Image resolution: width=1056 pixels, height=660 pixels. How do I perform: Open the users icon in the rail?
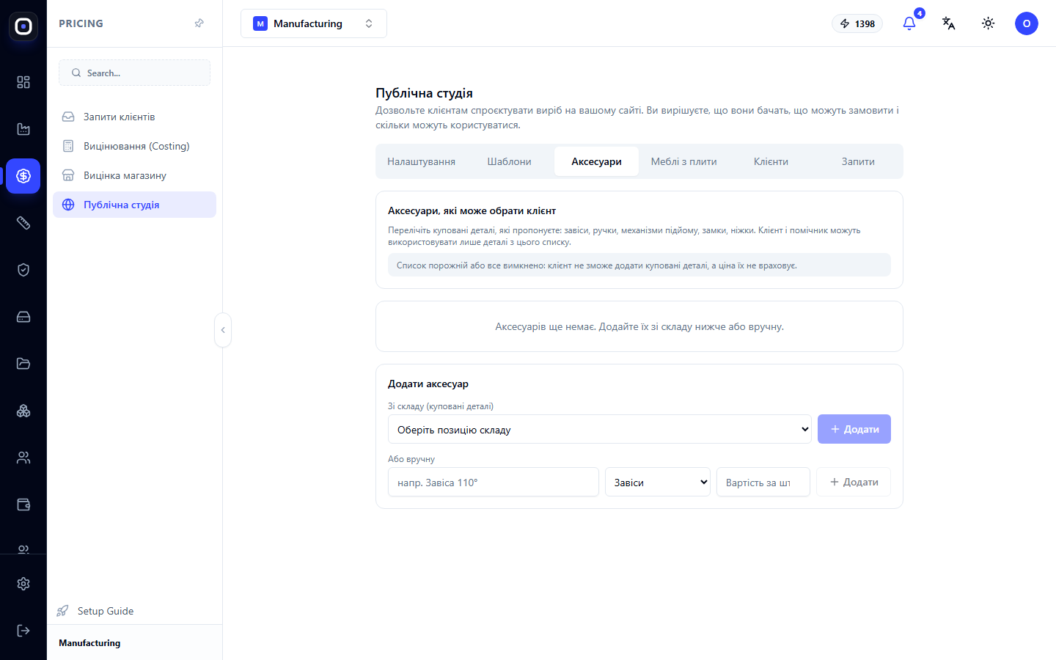click(23, 458)
